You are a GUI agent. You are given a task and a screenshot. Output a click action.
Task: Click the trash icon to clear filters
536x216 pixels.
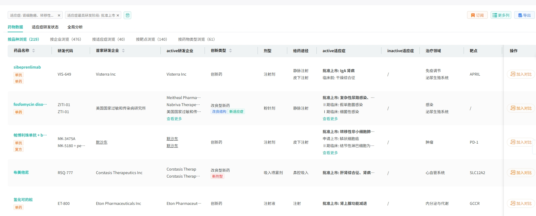coord(127,15)
